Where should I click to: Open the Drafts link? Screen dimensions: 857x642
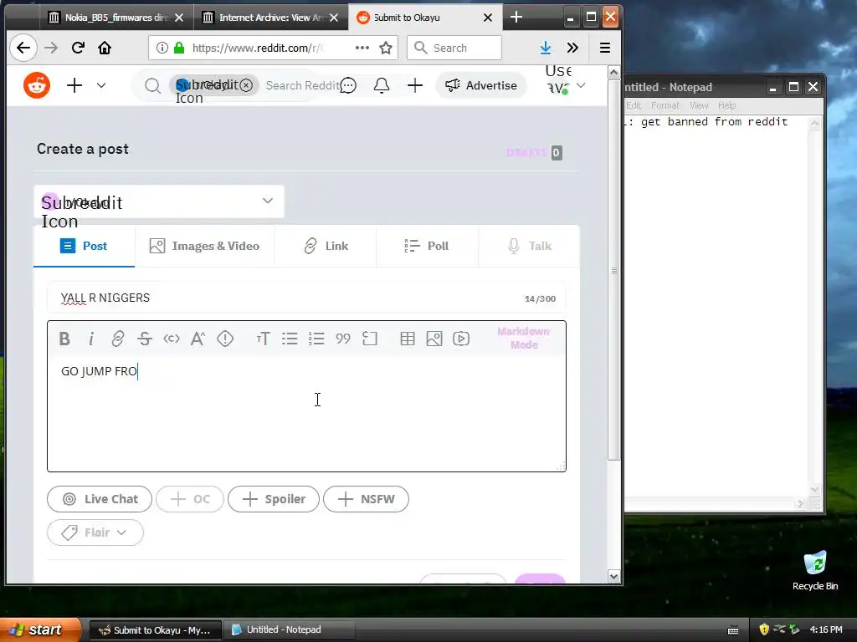click(526, 152)
